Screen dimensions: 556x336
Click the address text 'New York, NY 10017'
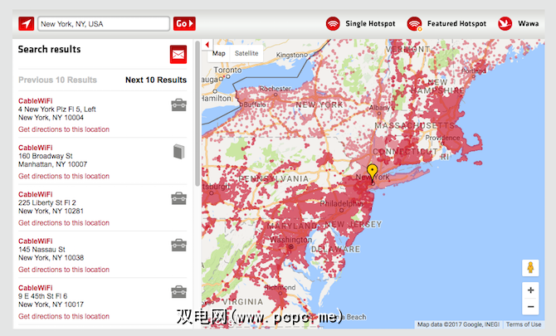pyautogui.click(x=51, y=304)
